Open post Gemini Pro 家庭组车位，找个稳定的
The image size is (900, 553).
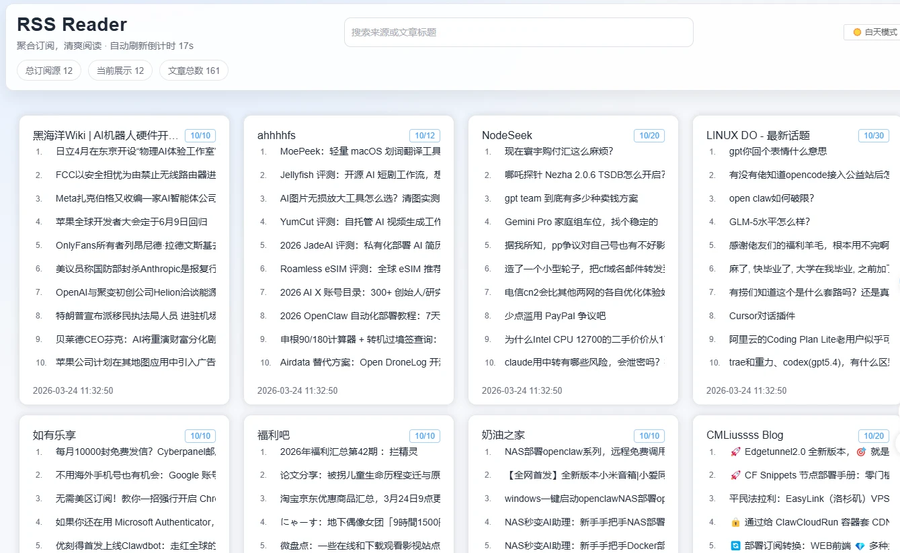pos(581,222)
